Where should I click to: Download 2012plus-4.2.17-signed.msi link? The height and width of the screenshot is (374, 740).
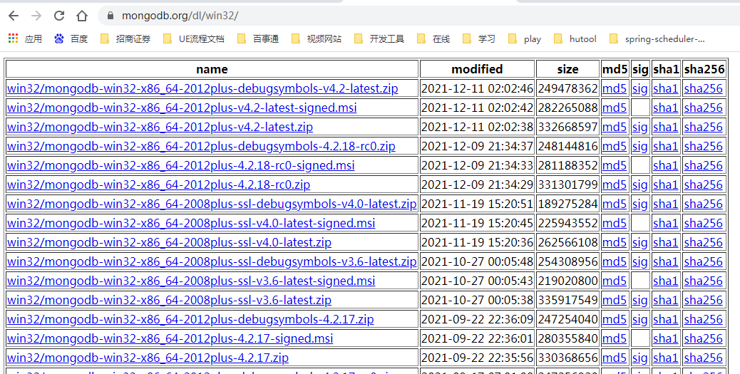tap(170, 338)
